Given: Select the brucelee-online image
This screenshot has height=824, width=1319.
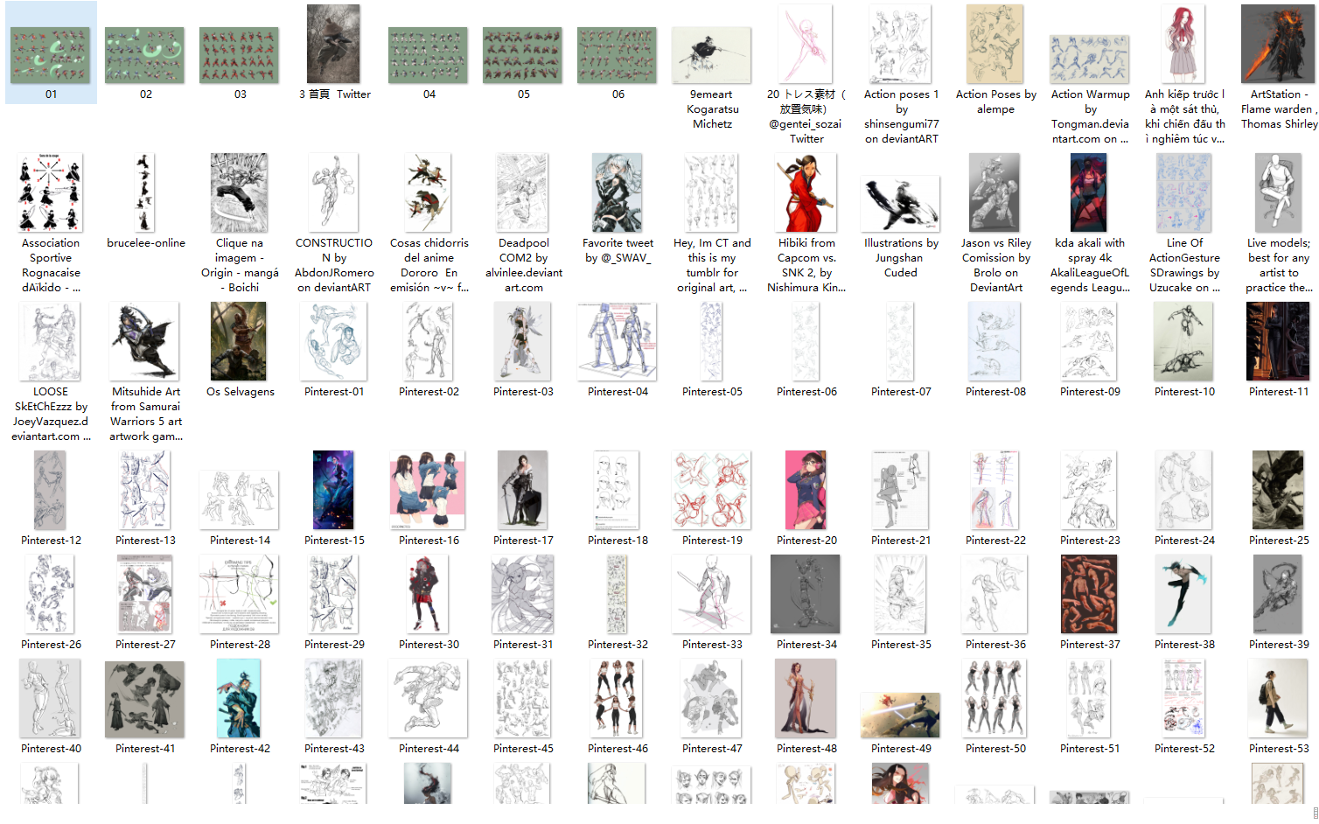Looking at the screenshot, I should 145,192.
